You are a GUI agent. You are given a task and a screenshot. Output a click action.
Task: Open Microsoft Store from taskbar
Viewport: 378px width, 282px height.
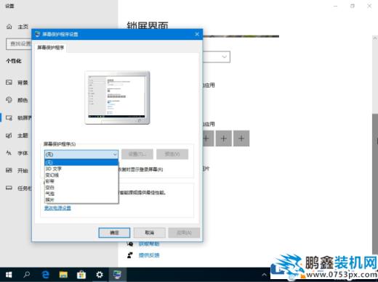[81, 275]
